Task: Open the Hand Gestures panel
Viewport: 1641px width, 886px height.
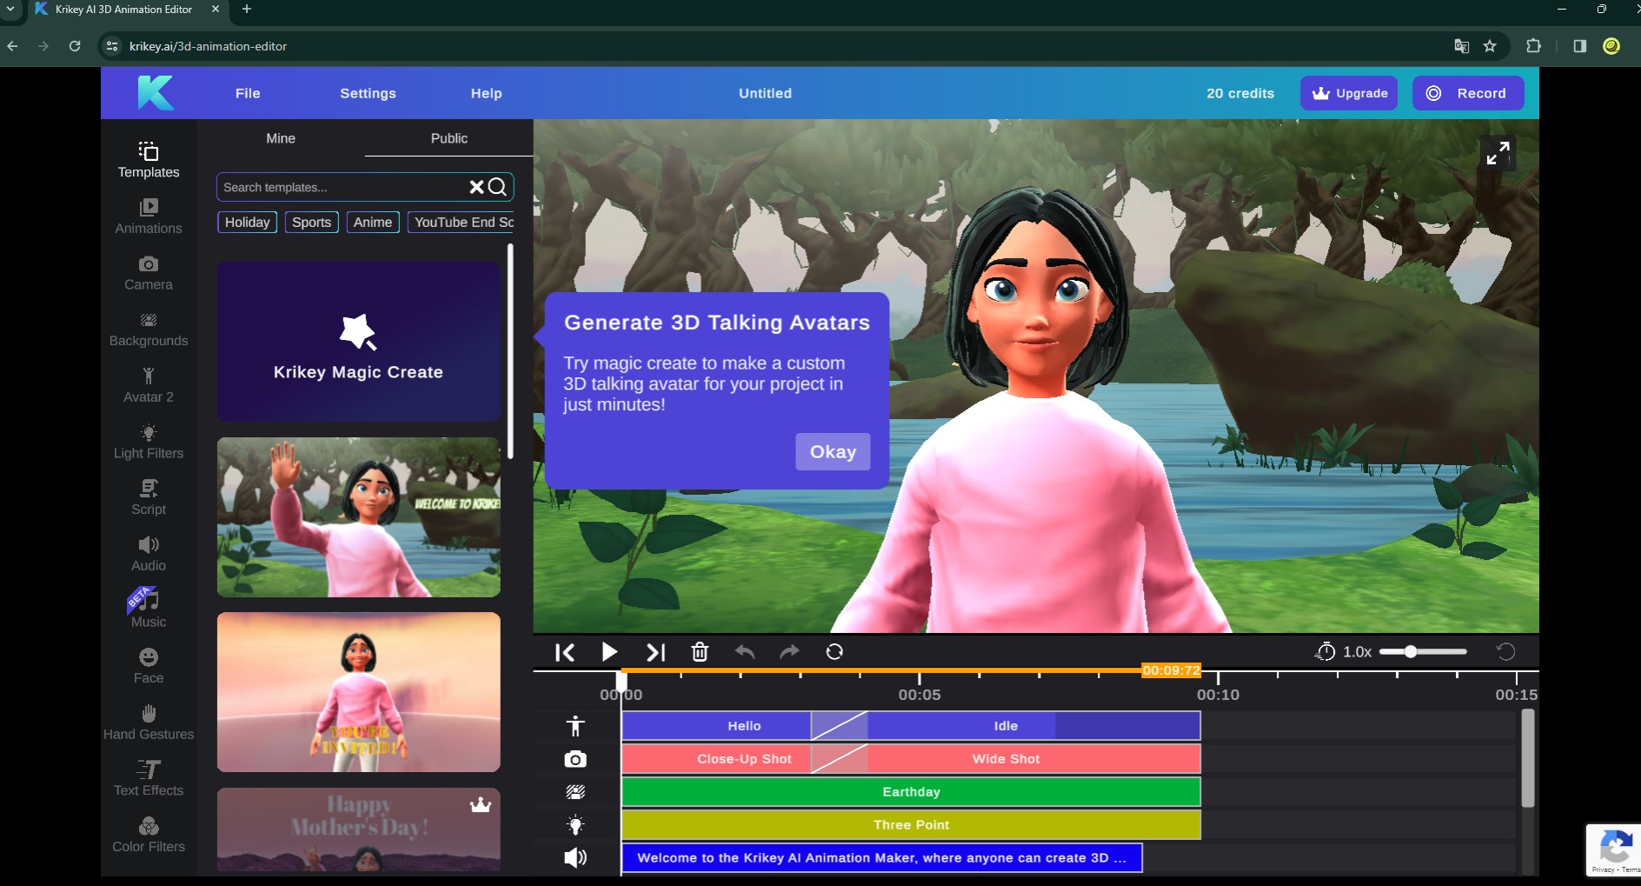Action: coord(149,723)
